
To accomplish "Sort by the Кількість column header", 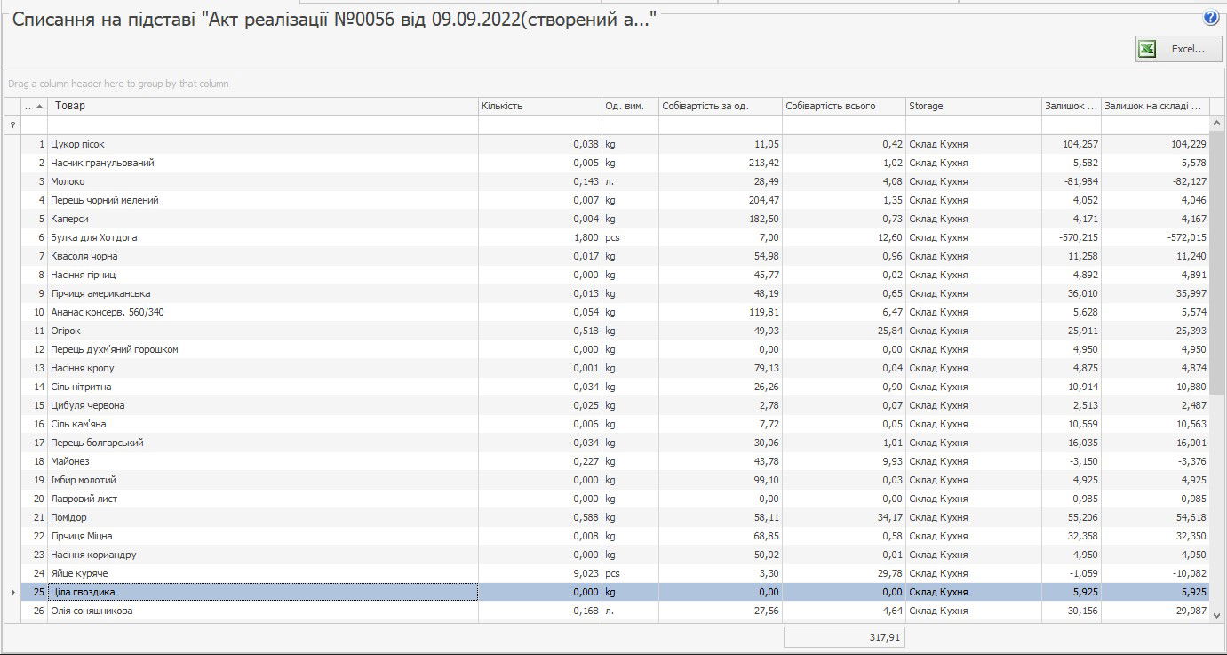I will pos(539,107).
